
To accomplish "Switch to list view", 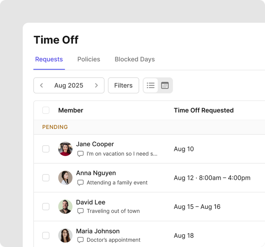I will tap(150, 85).
